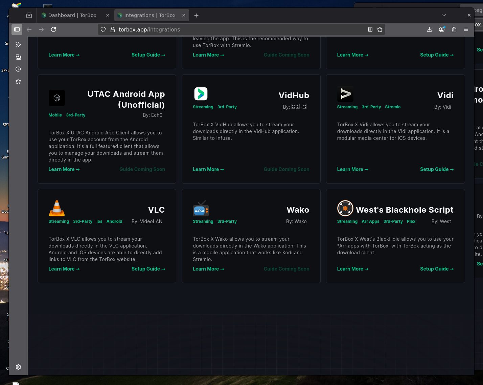Viewport: 483px width, 385px height.
Task: Click the padlock site info icon
Action: pos(113,29)
